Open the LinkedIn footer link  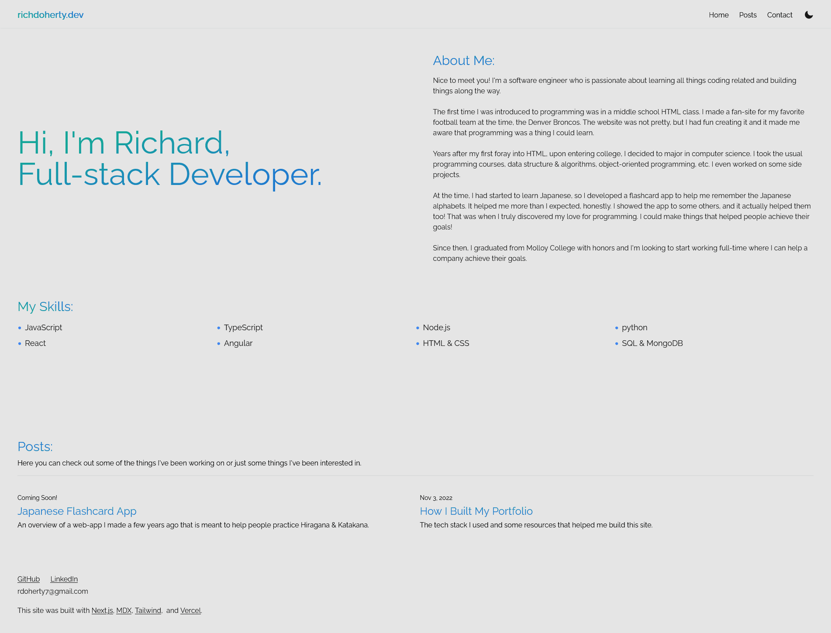64,579
